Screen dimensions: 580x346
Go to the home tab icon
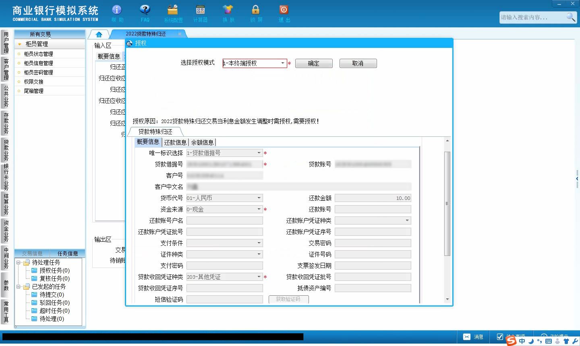click(99, 35)
